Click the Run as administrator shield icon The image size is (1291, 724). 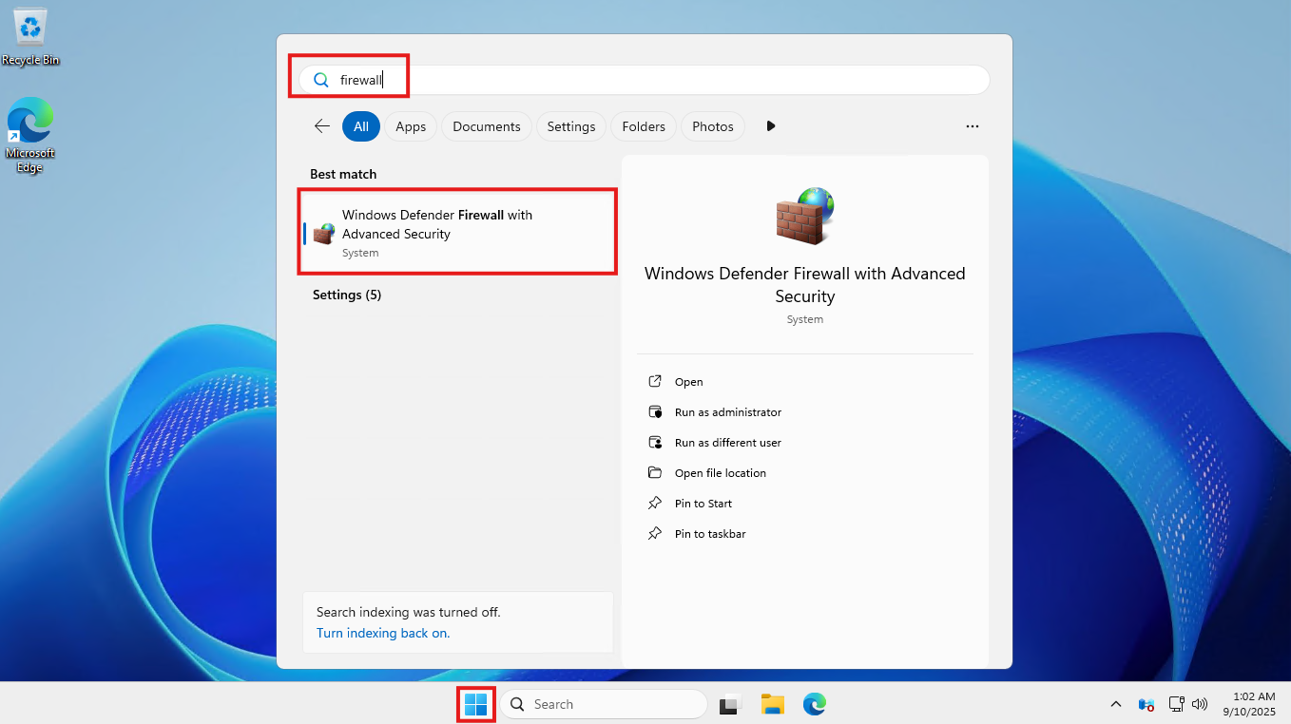pos(656,411)
